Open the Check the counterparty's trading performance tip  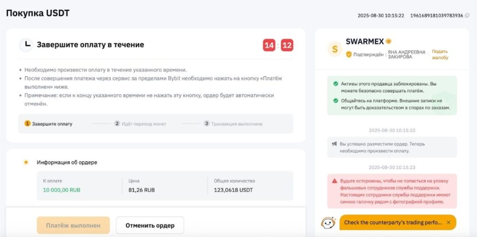pos(393,223)
